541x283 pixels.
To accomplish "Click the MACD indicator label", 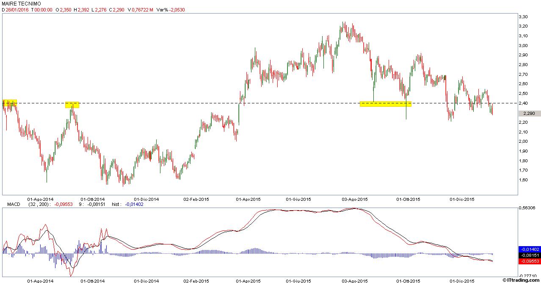I will tap(14, 204).
